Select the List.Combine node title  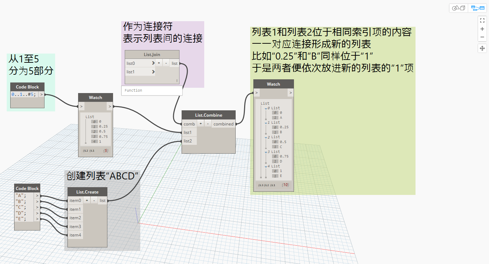pos(208,115)
